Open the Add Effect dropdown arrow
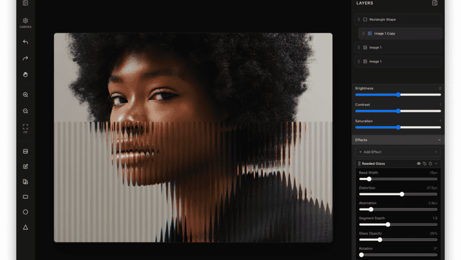The height and width of the screenshot is (260, 461). [x=436, y=152]
